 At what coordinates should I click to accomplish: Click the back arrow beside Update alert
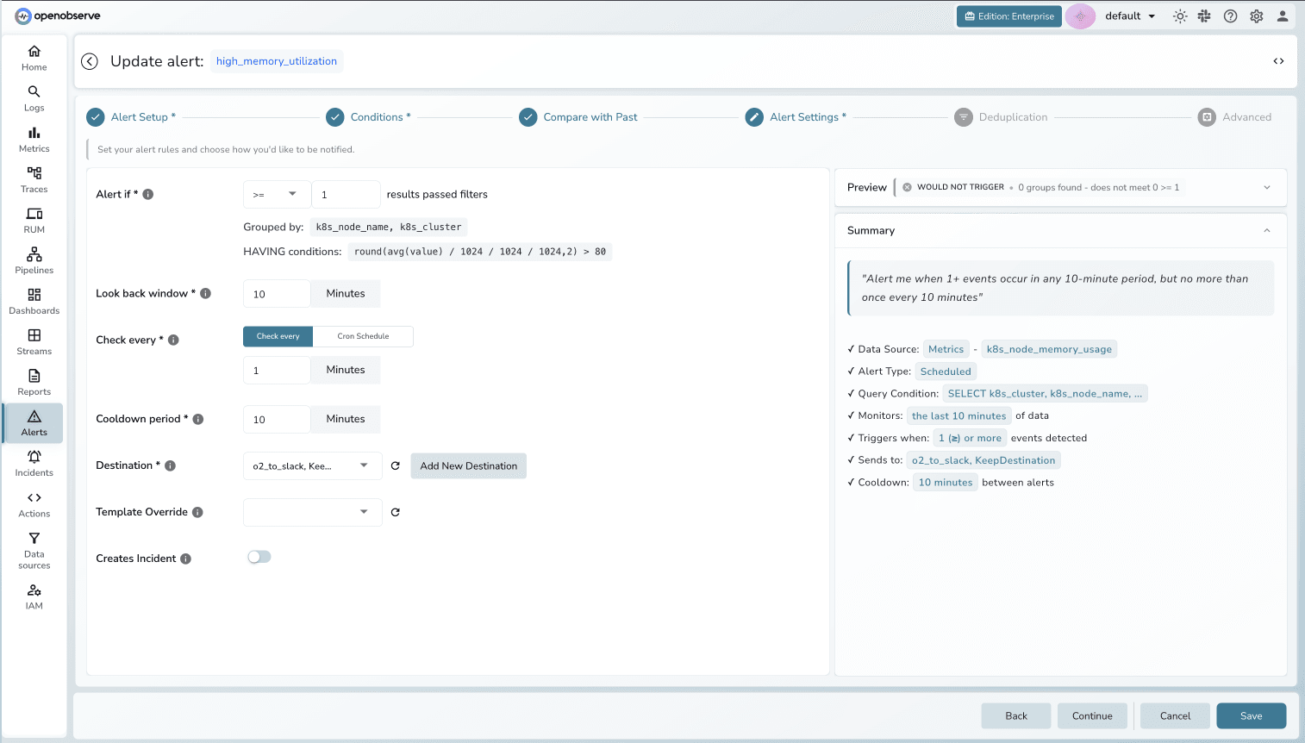(x=90, y=61)
